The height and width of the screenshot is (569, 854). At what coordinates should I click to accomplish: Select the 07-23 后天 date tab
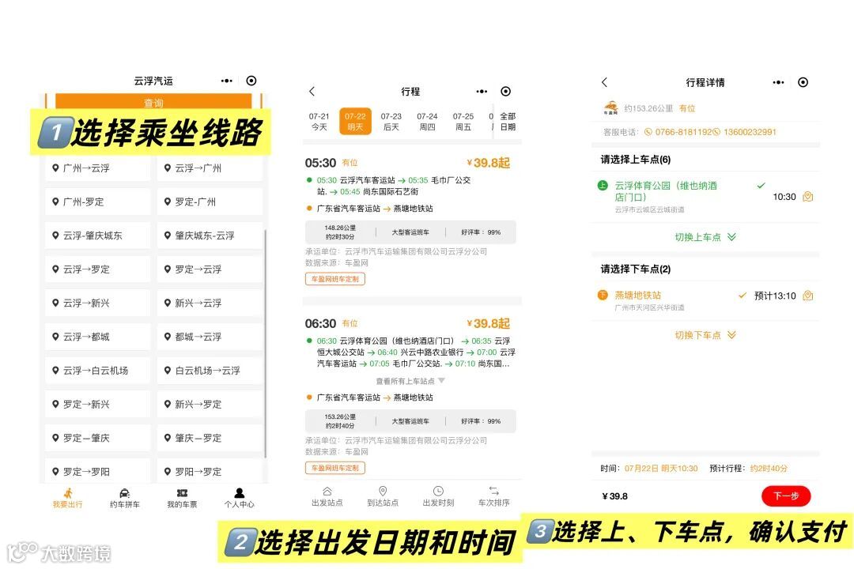pos(391,122)
